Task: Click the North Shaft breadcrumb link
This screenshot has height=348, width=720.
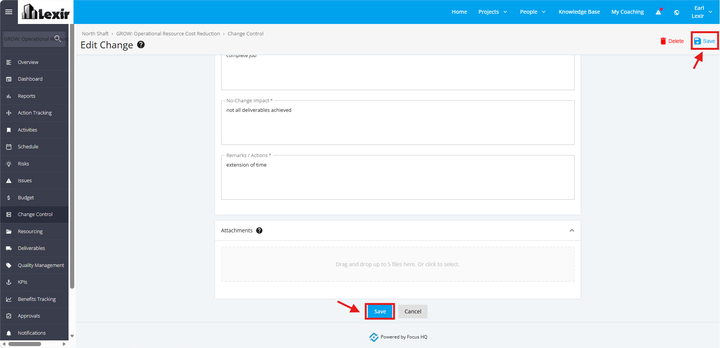Action: [x=95, y=33]
